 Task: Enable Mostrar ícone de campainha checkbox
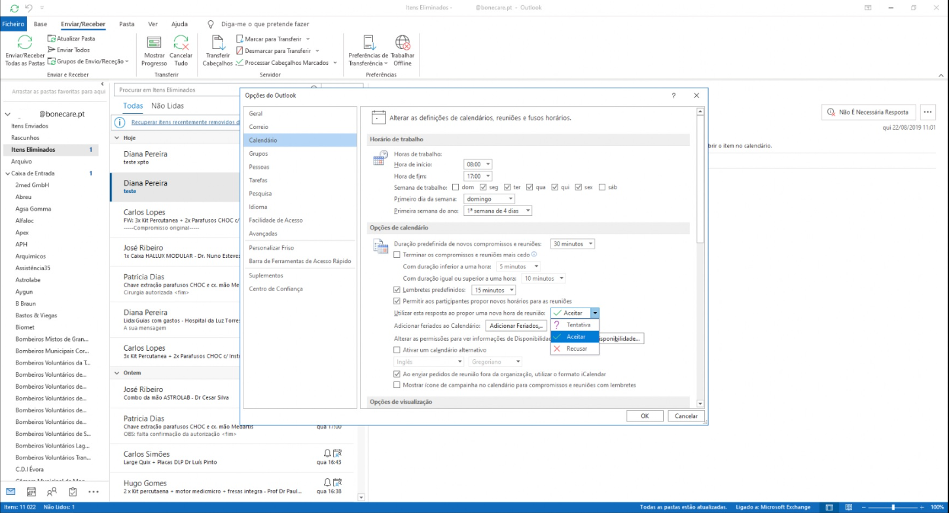397,385
